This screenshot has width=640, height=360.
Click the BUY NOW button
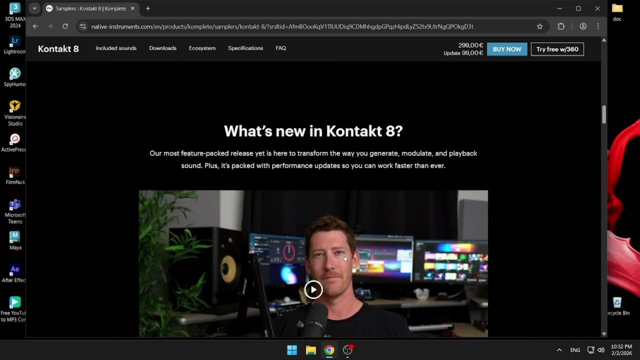[507, 49]
